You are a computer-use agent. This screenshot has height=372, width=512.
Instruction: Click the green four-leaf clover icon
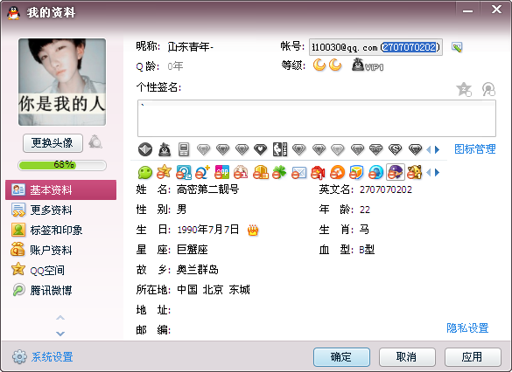coord(279,172)
